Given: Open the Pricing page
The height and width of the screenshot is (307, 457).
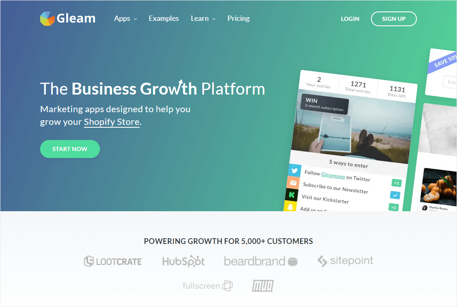Looking at the screenshot, I should pyautogui.click(x=238, y=18).
